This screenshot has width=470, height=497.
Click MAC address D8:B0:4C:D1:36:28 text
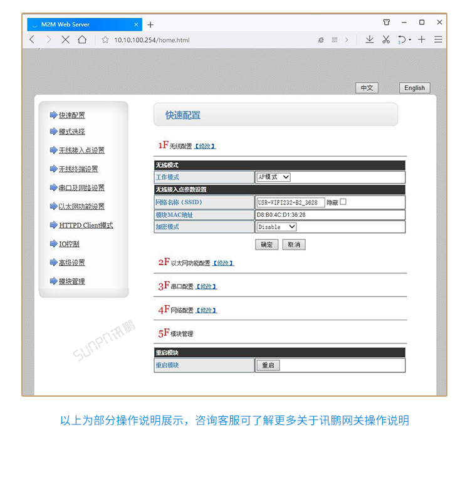point(281,215)
